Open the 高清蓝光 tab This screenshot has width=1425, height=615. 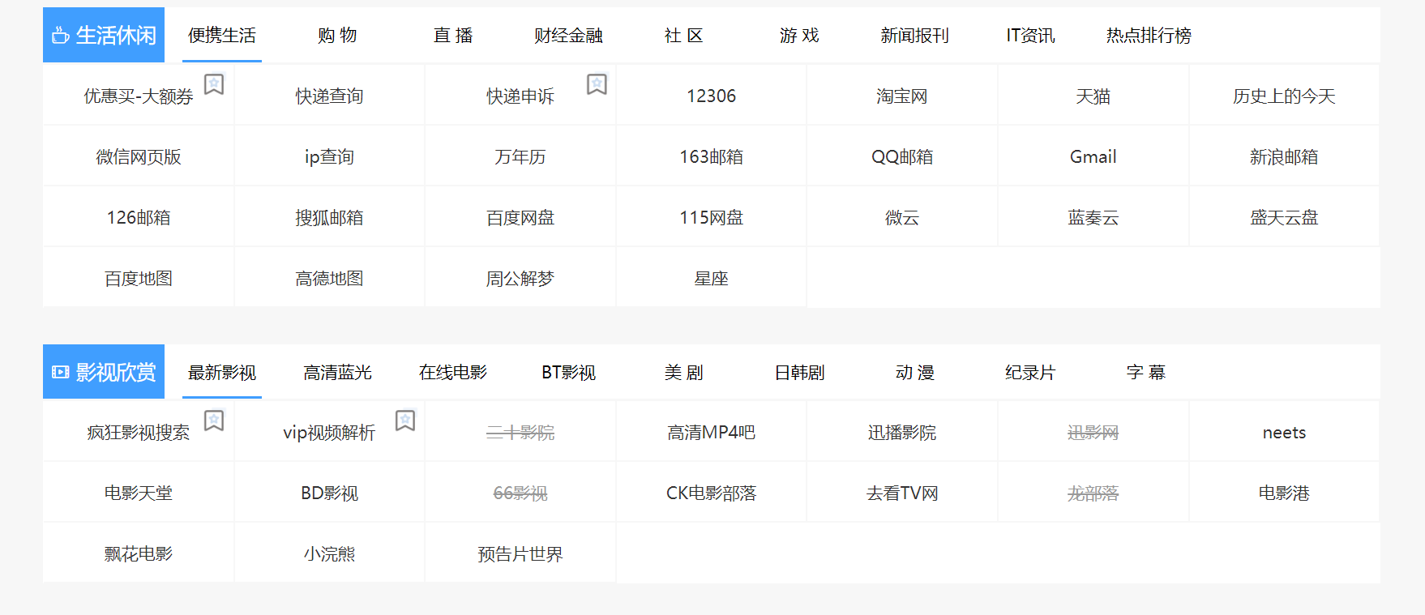(x=337, y=372)
